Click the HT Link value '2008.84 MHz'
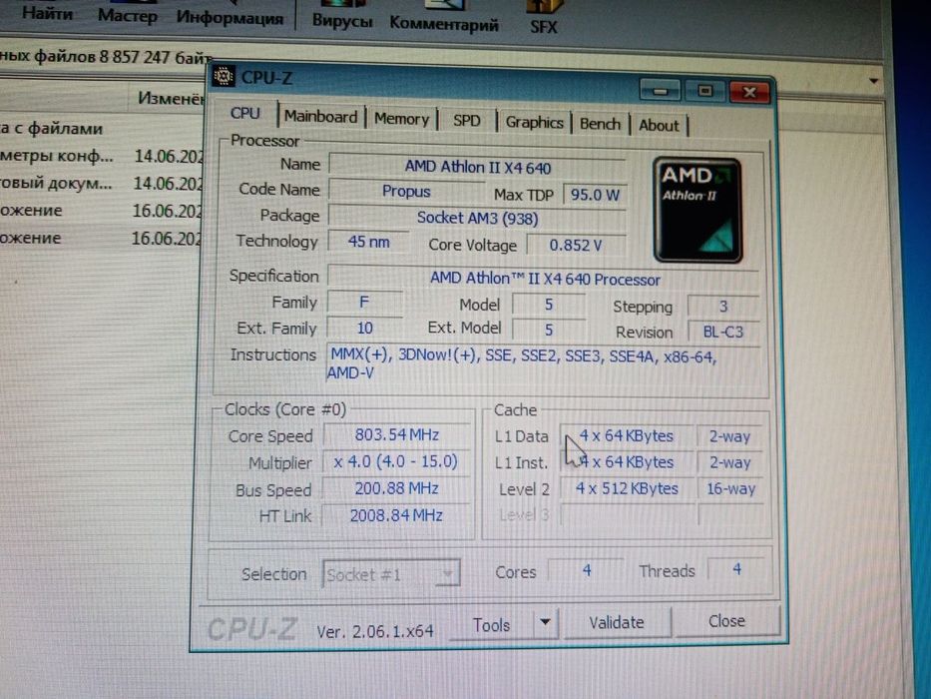 click(x=396, y=514)
